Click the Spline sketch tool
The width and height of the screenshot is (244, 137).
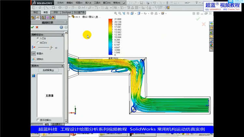[x=83, y=7]
